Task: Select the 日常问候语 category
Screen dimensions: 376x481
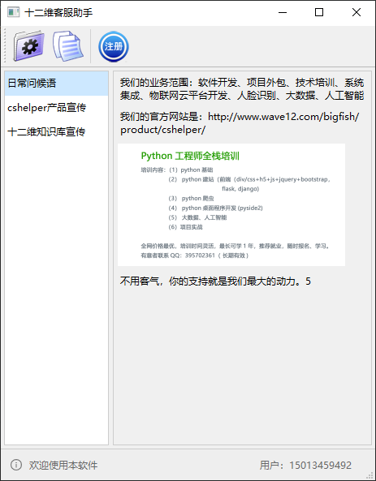Action: coord(57,84)
